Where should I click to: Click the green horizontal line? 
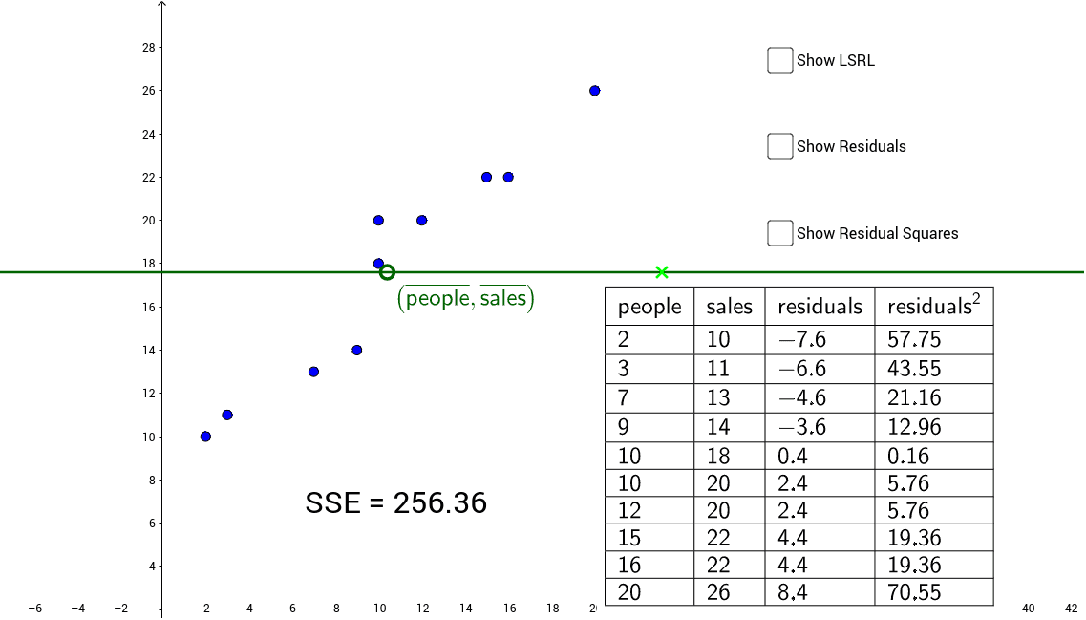239,272
